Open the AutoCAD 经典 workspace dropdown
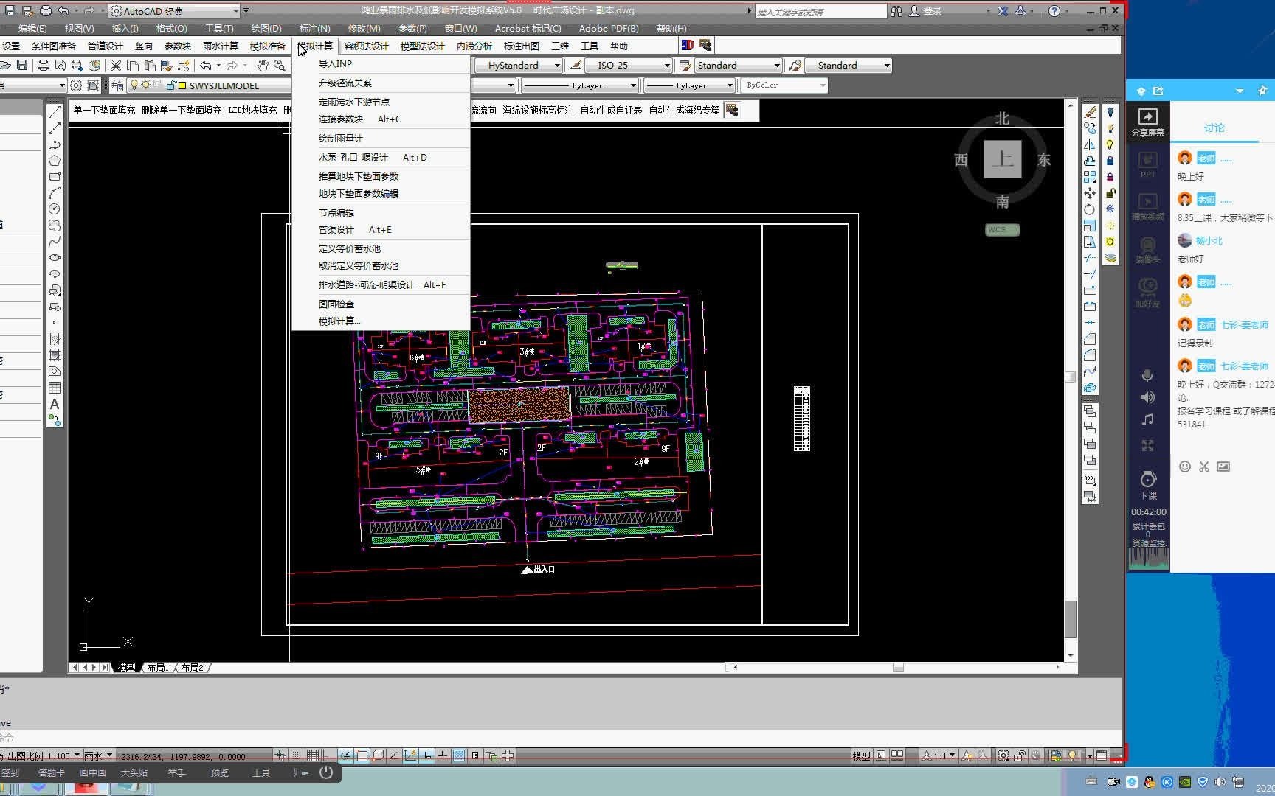1275x796 pixels. coord(175,11)
